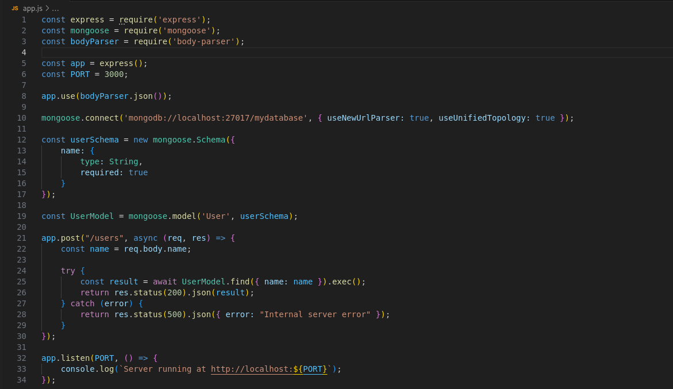Screen dimensions: 673x389
Task: Click the chevron separator after app.js
Action: pyautogui.click(x=47, y=9)
